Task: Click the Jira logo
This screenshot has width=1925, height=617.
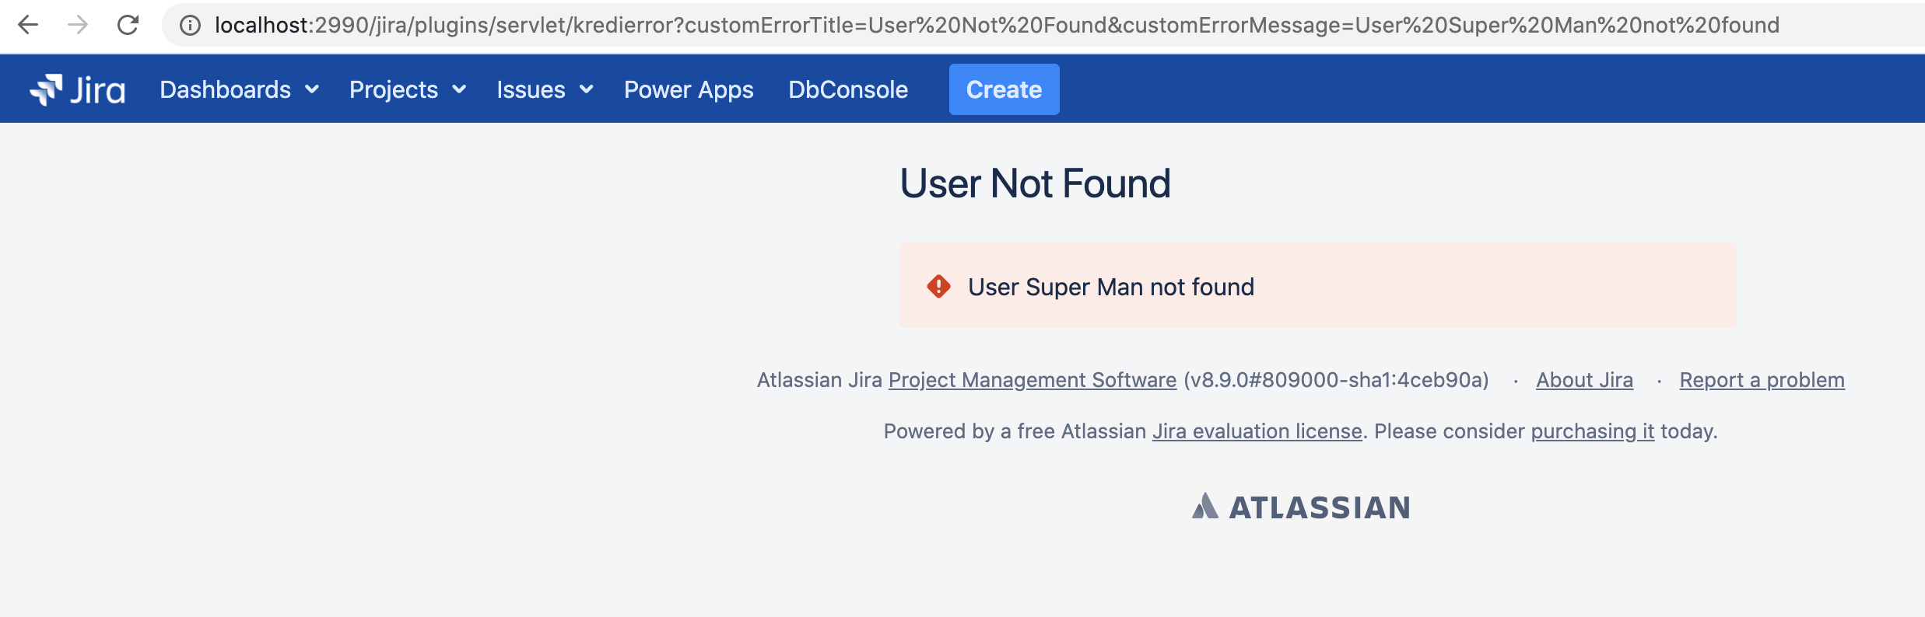Action: (77, 89)
